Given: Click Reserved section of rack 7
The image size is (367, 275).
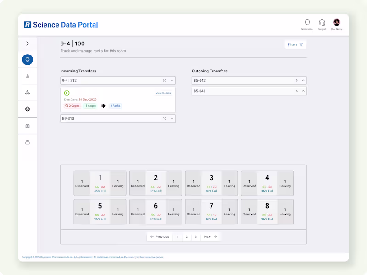Looking at the screenshot, I should (x=193, y=212).
